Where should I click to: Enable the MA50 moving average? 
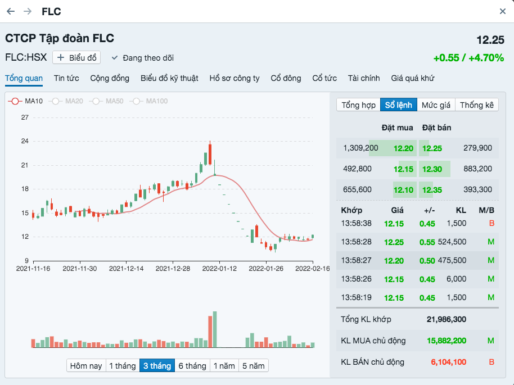(107, 101)
